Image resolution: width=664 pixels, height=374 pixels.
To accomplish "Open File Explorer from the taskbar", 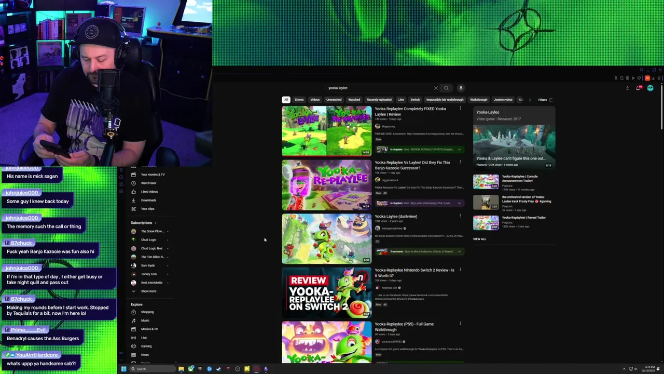I will 181,369.
